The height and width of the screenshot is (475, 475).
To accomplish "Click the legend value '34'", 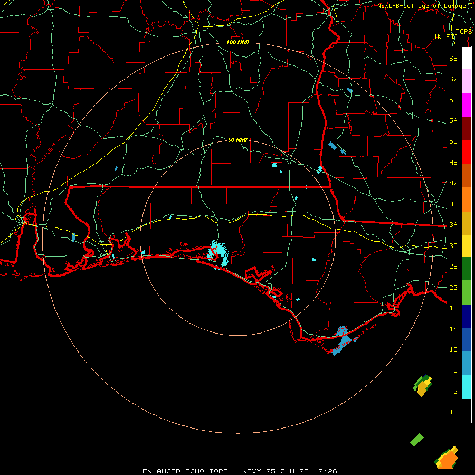I will point(453,225).
